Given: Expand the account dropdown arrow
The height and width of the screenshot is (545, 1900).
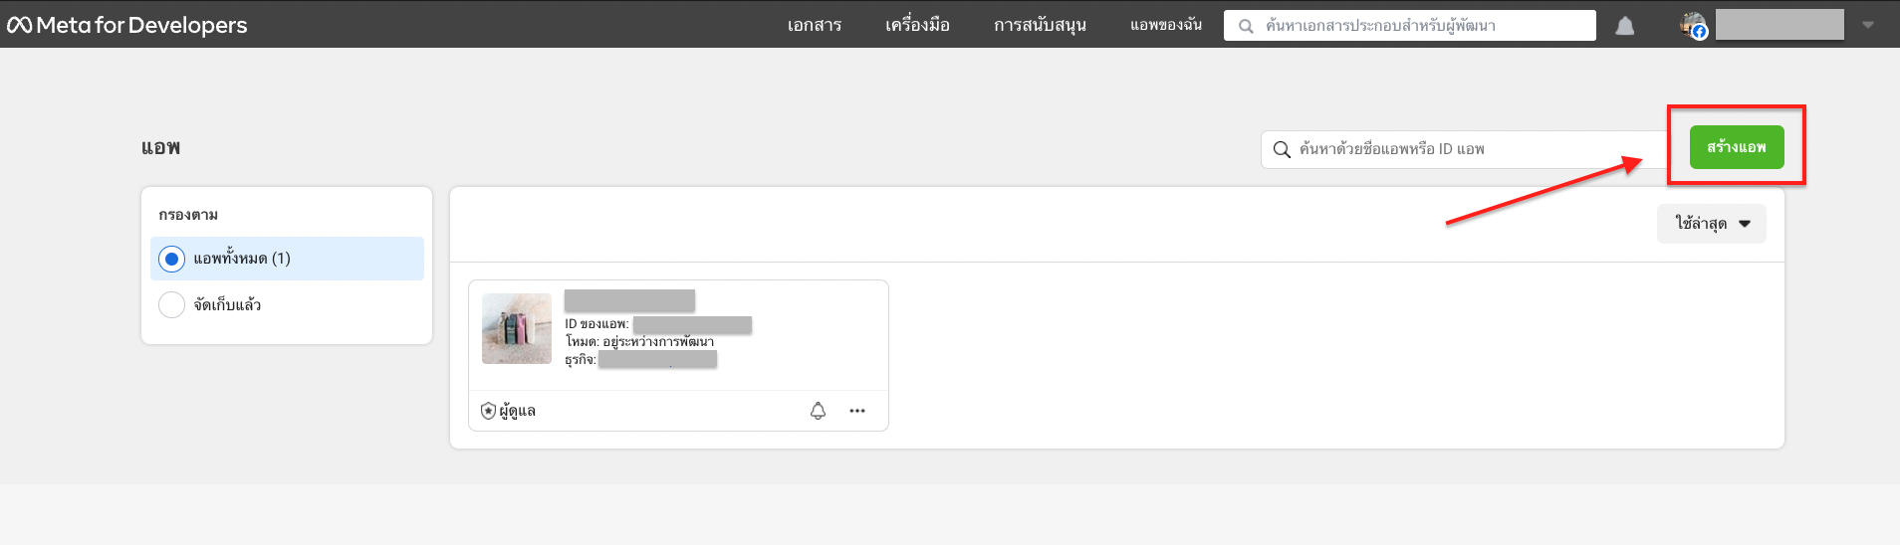Looking at the screenshot, I should [x=1868, y=25].
